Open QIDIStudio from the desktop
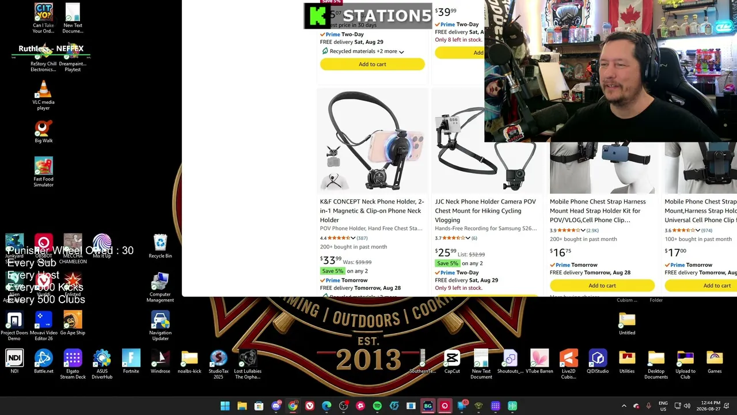The image size is (737, 415). [598, 361]
